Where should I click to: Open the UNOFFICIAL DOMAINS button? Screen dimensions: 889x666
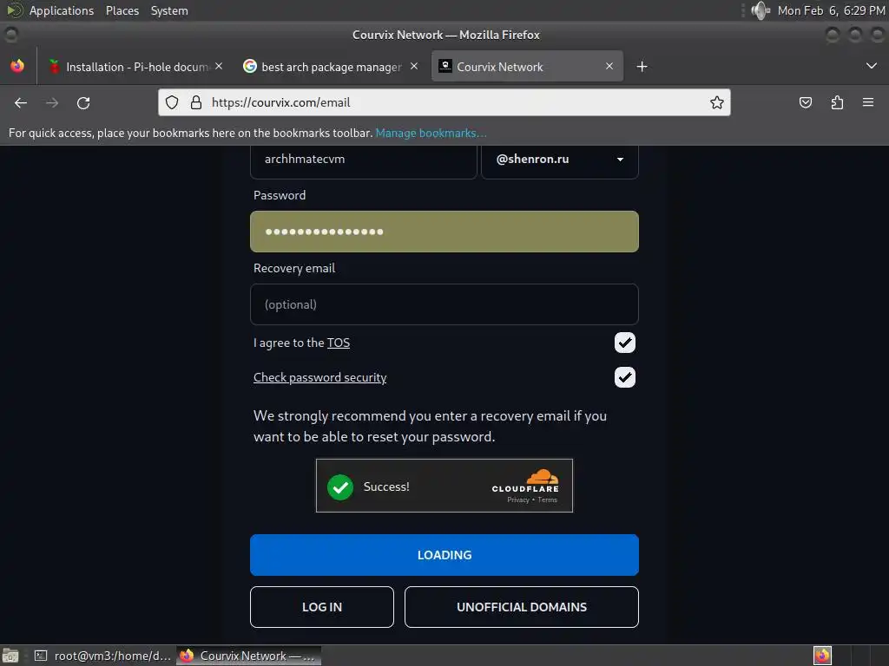(x=522, y=607)
